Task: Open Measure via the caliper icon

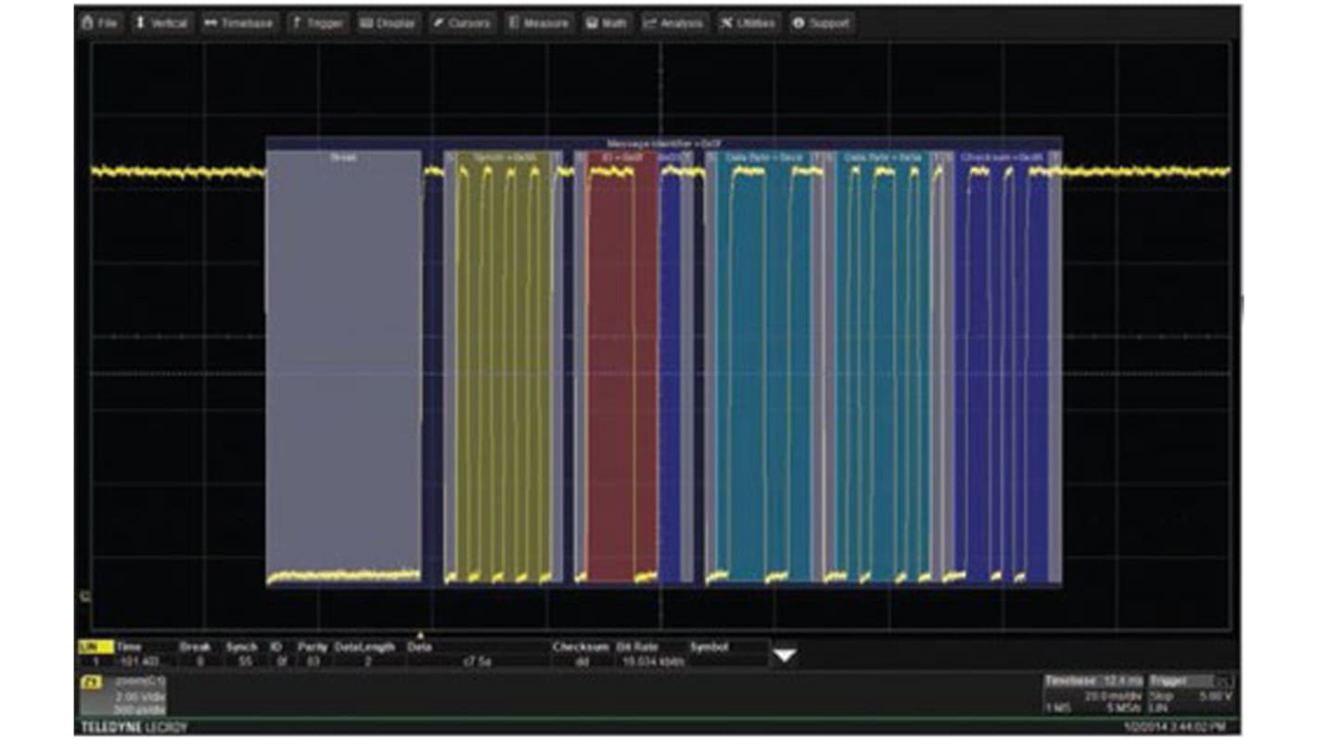Action: pos(513,23)
